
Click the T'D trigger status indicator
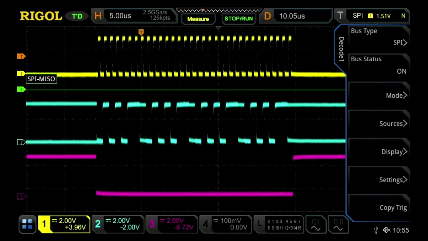(x=77, y=16)
